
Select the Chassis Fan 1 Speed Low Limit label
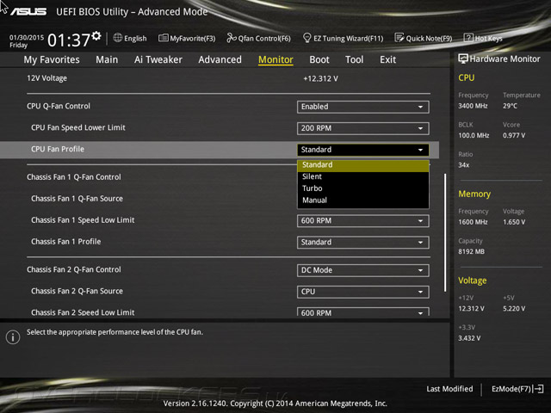[83, 220]
